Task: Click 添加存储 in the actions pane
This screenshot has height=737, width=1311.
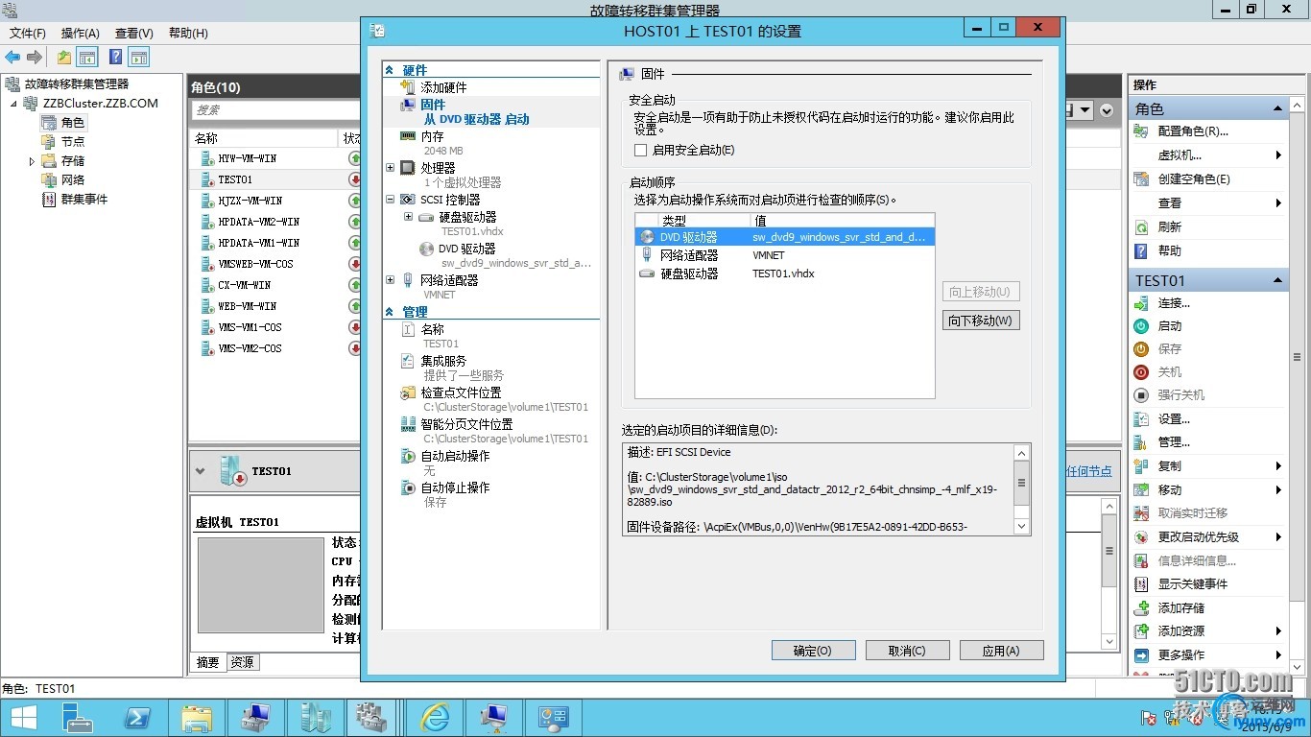Action: pos(1181,608)
